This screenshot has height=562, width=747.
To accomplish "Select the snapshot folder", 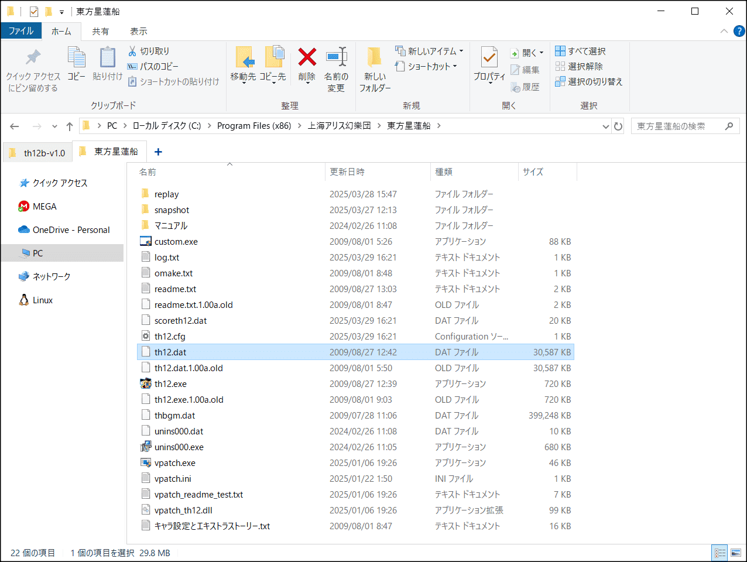I will 355,210.
